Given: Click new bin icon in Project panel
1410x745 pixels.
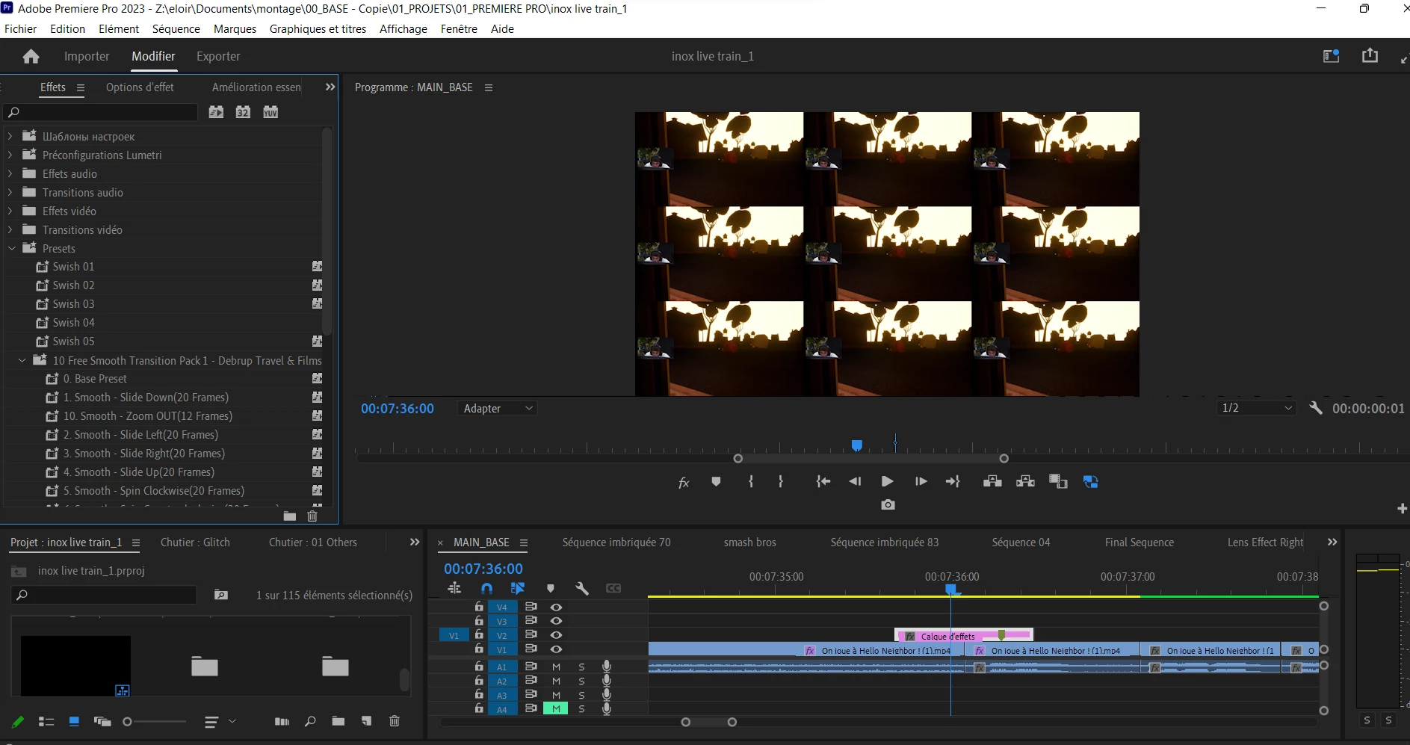Looking at the screenshot, I should pos(338,721).
